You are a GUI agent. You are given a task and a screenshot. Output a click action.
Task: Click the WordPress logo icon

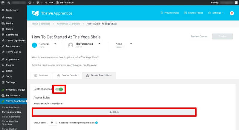point(3,3)
